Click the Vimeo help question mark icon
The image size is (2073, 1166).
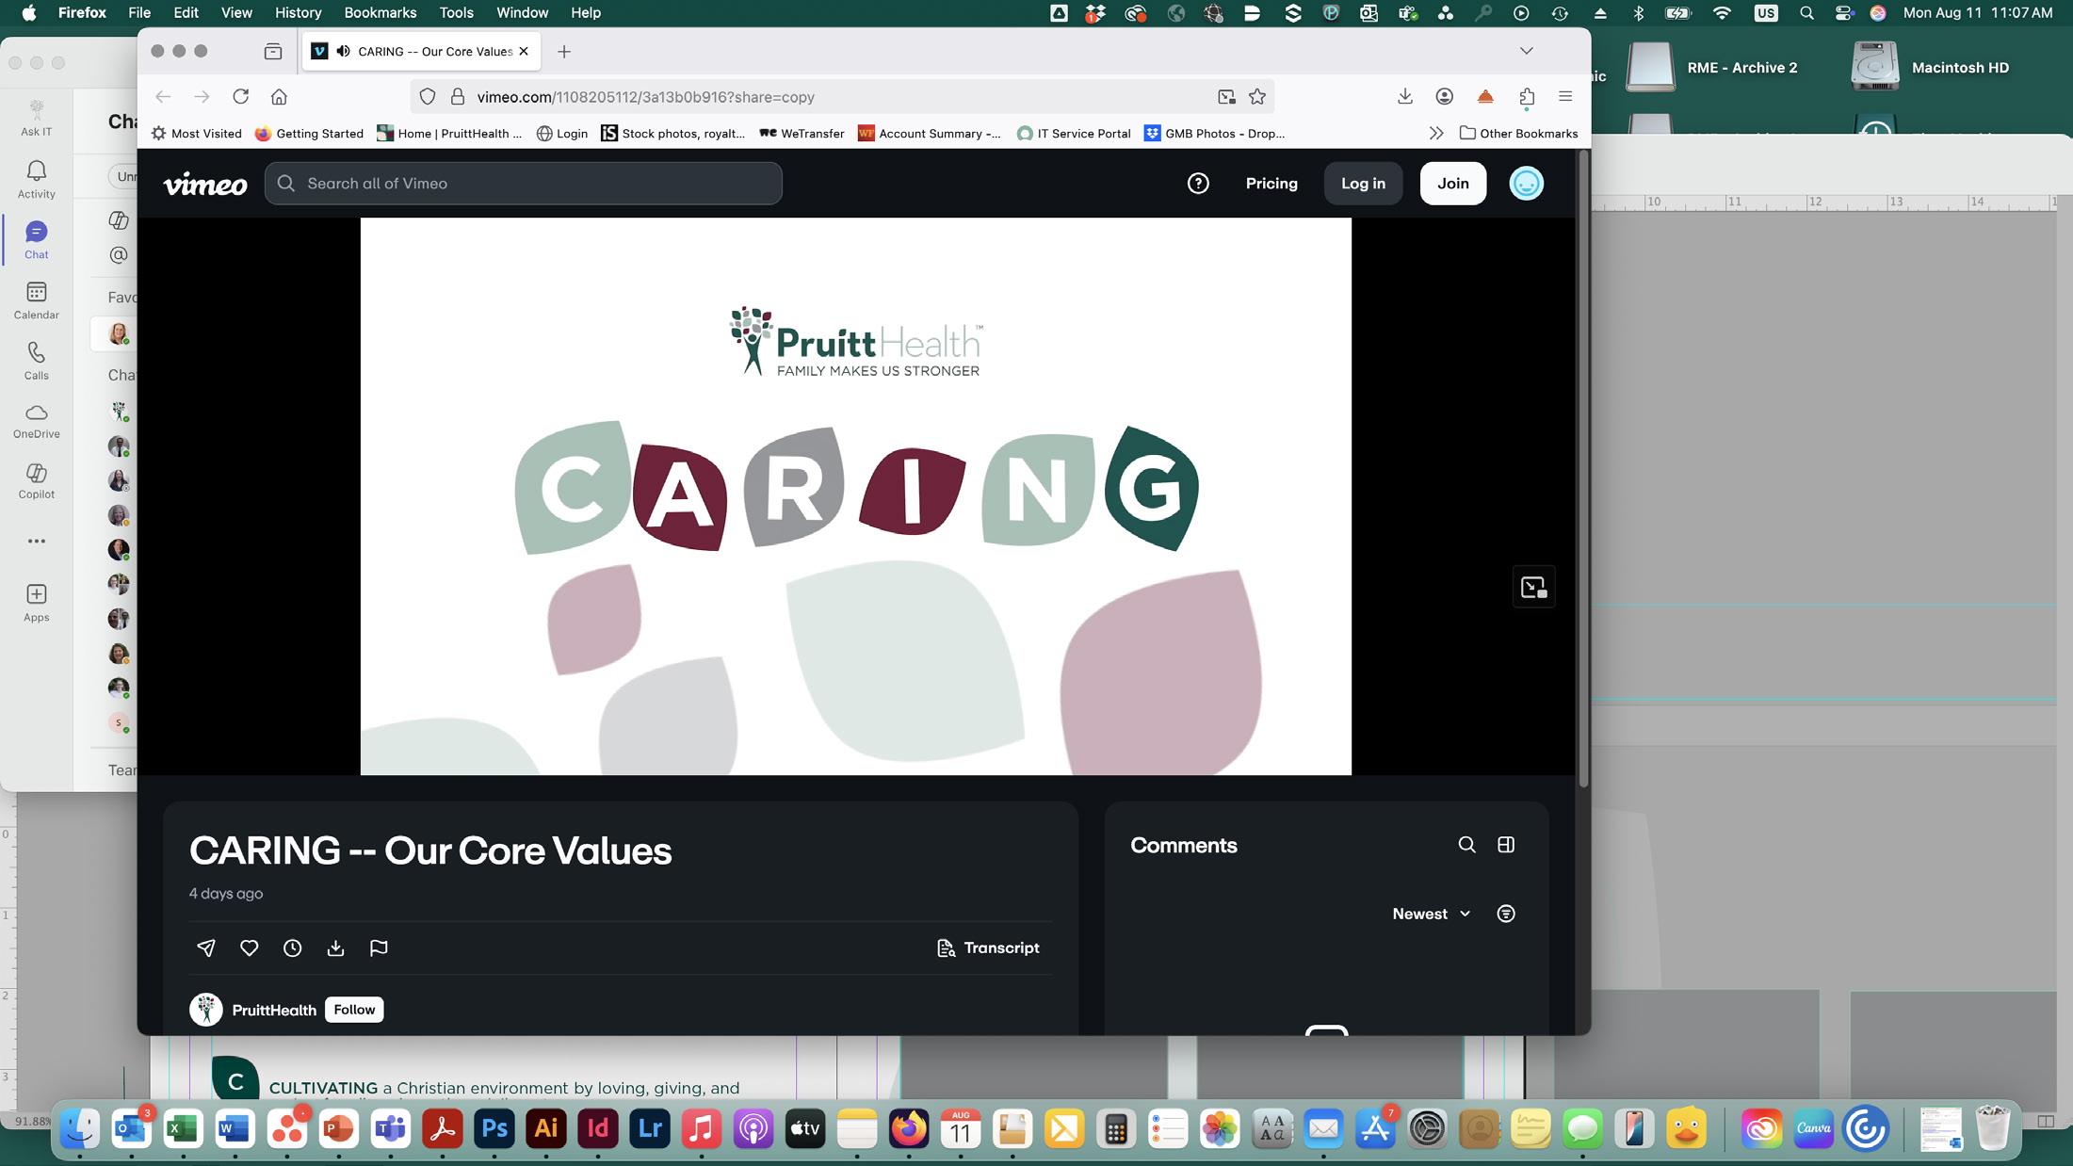click(x=1197, y=184)
